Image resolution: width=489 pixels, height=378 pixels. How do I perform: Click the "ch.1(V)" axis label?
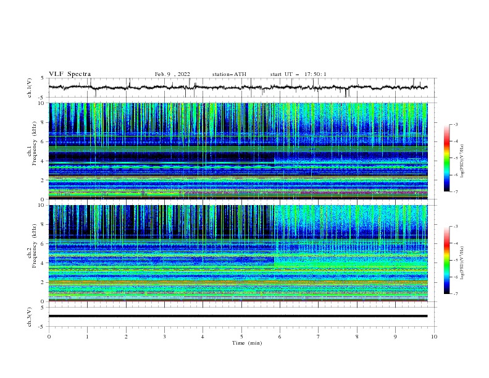pyautogui.click(x=30, y=88)
